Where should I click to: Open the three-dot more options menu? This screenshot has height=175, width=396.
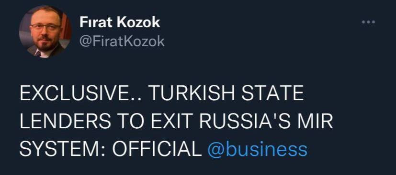coord(369,22)
